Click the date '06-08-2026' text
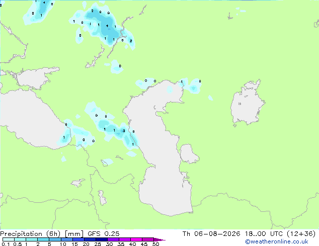This screenshot has height=246, width=319. pos(217,234)
